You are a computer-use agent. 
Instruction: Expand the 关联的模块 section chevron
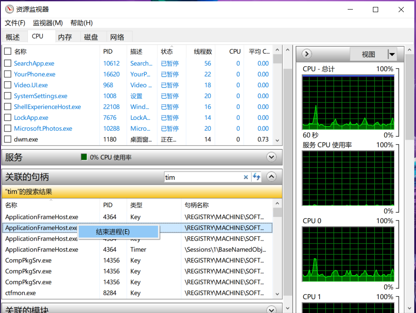(x=271, y=309)
